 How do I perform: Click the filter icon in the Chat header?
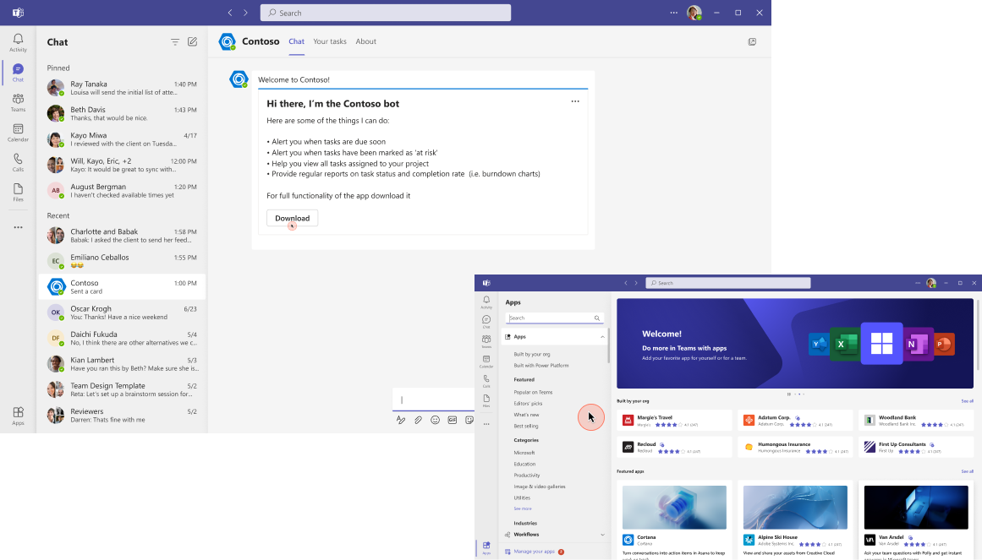point(175,42)
